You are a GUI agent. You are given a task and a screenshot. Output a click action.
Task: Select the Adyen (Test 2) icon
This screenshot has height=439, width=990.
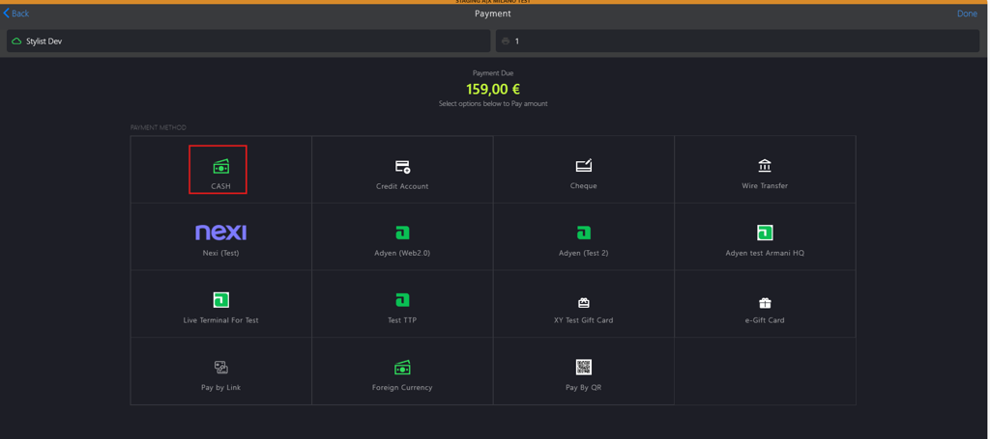[x=583, y=233]
